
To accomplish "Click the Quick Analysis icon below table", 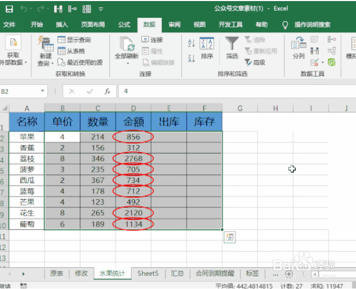I will (x=229, y=237).
